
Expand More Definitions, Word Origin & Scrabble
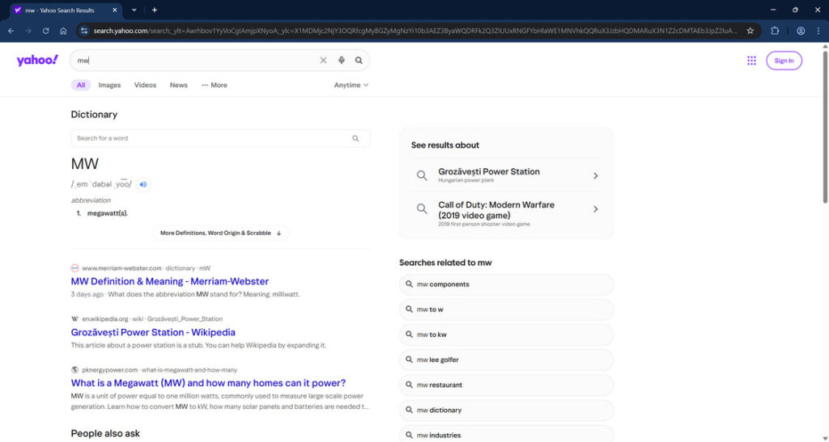tap(220, 233)
